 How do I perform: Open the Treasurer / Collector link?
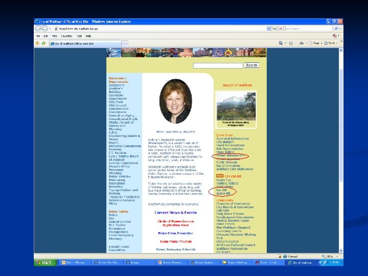coord(124,197)
